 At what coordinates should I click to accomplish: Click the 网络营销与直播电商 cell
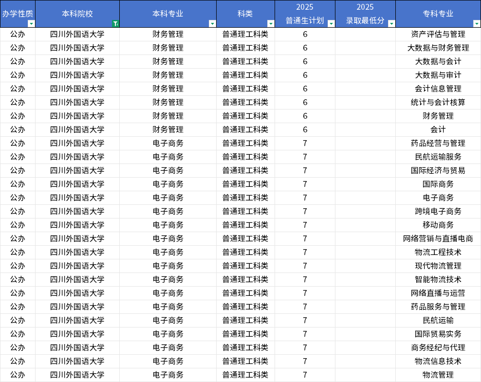(x=438, y=238)
